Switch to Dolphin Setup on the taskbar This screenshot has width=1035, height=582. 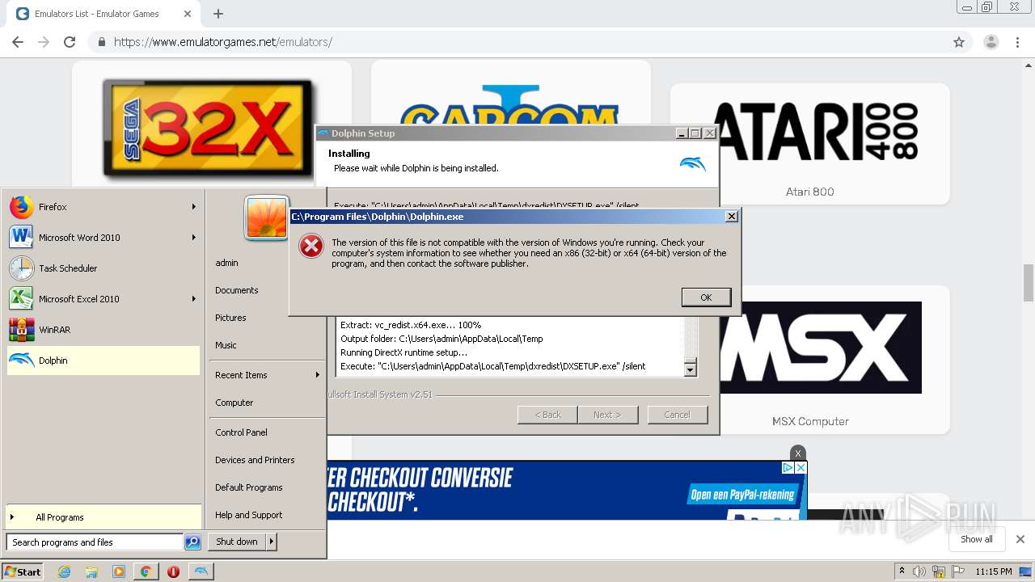201,571
